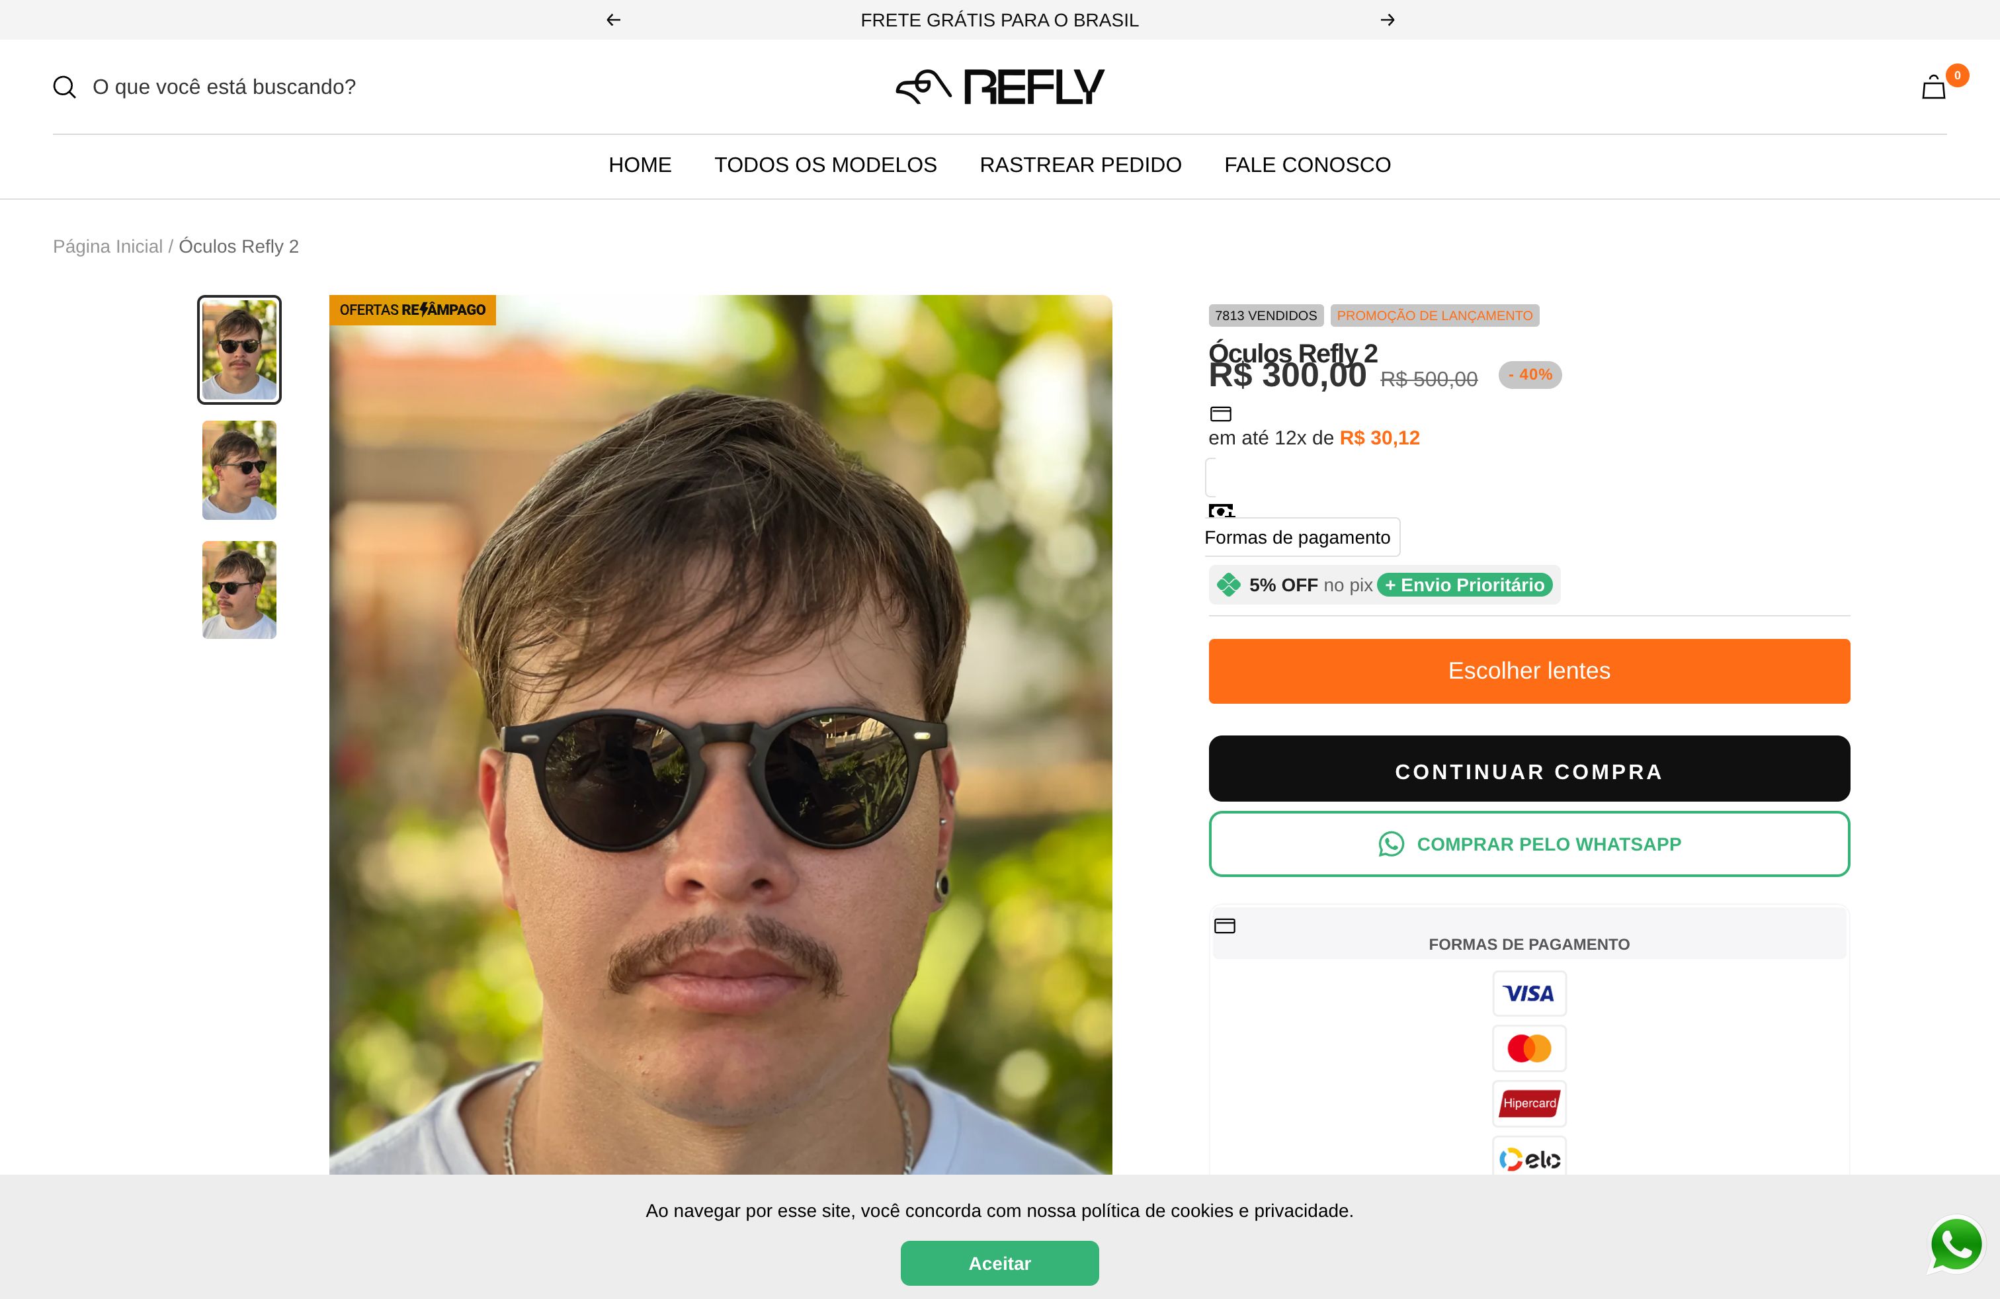Open the search magnifier icon
This screenshot has width=2000, height=1299.
[65, 87]
